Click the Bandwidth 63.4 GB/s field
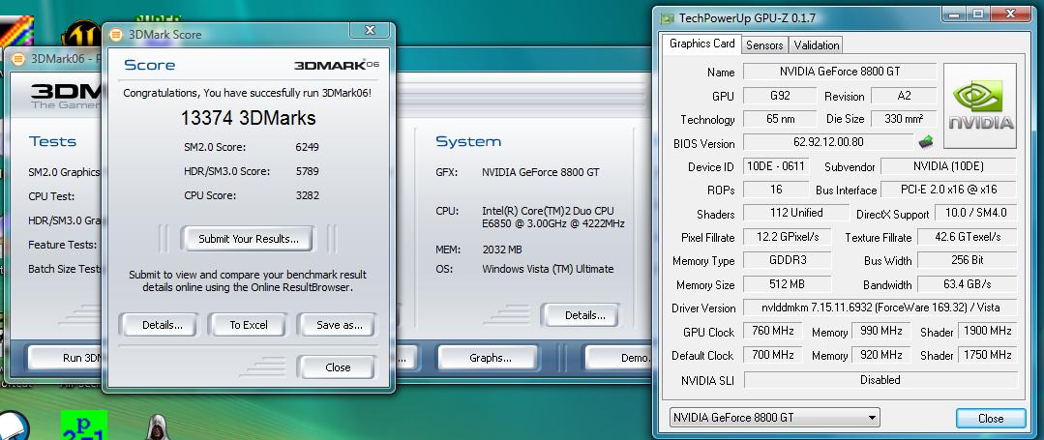This screenshot has width=1044, height=440. click(x=968, y=284)
